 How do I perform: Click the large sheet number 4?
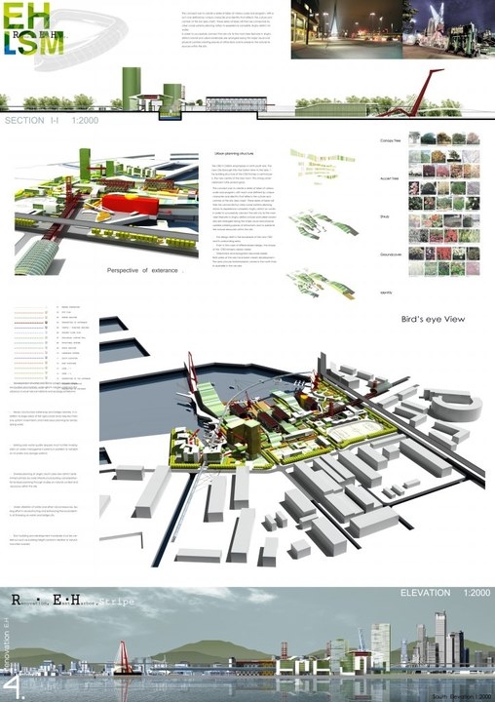[12, 686]
